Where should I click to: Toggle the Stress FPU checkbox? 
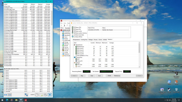tap(75, 29)
